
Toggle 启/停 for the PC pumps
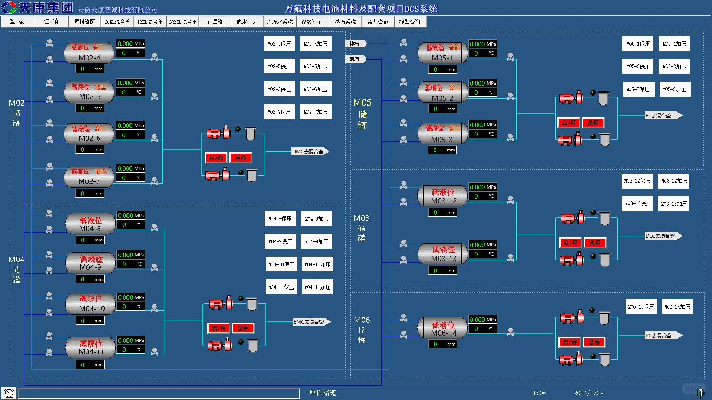(x=570, y=342)
